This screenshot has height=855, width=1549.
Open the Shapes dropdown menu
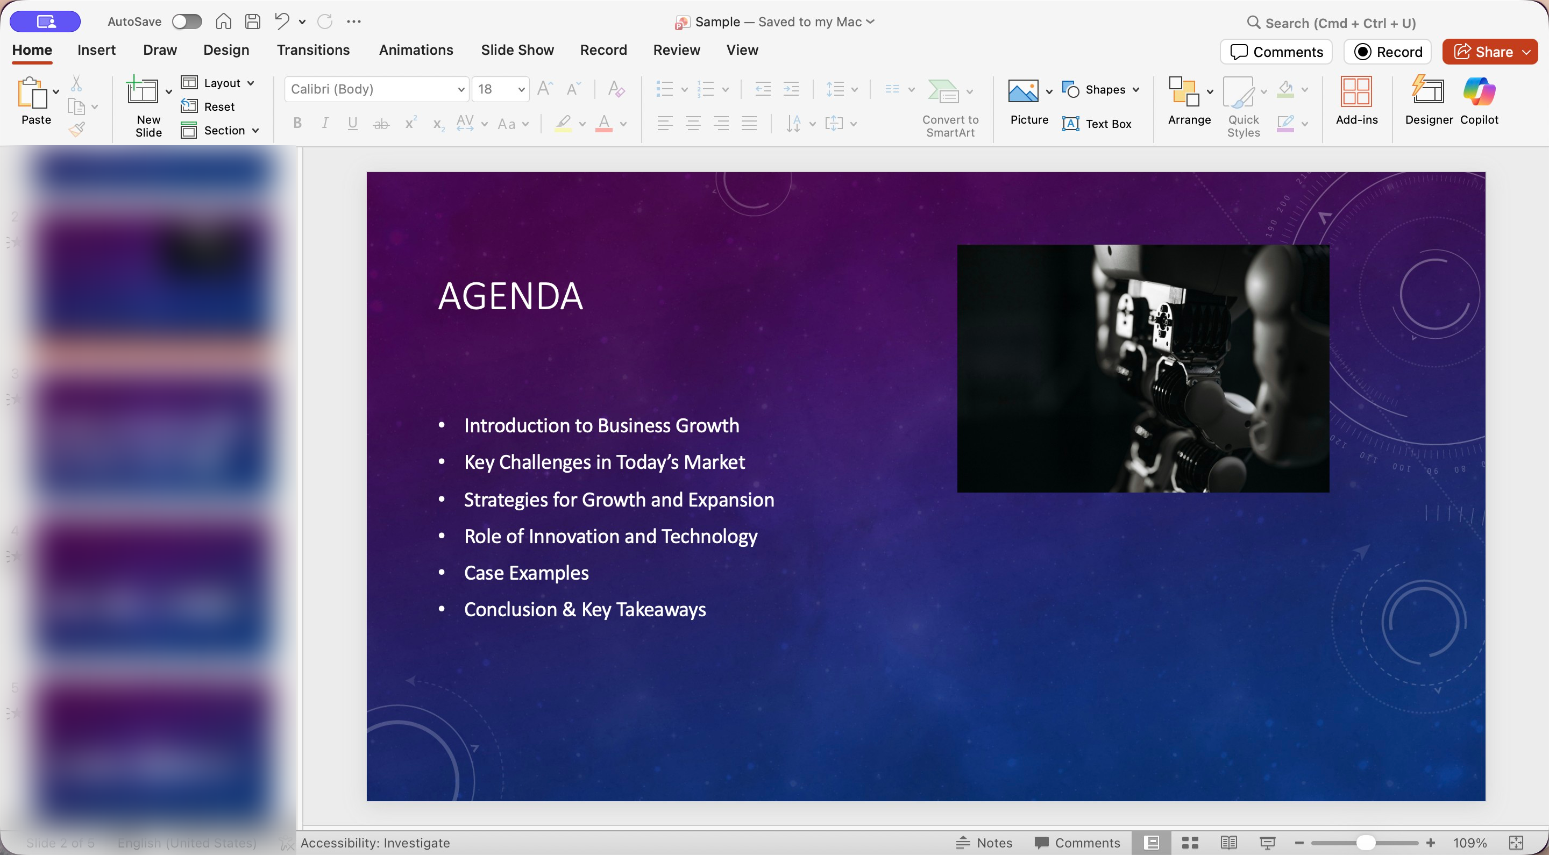1136,90
